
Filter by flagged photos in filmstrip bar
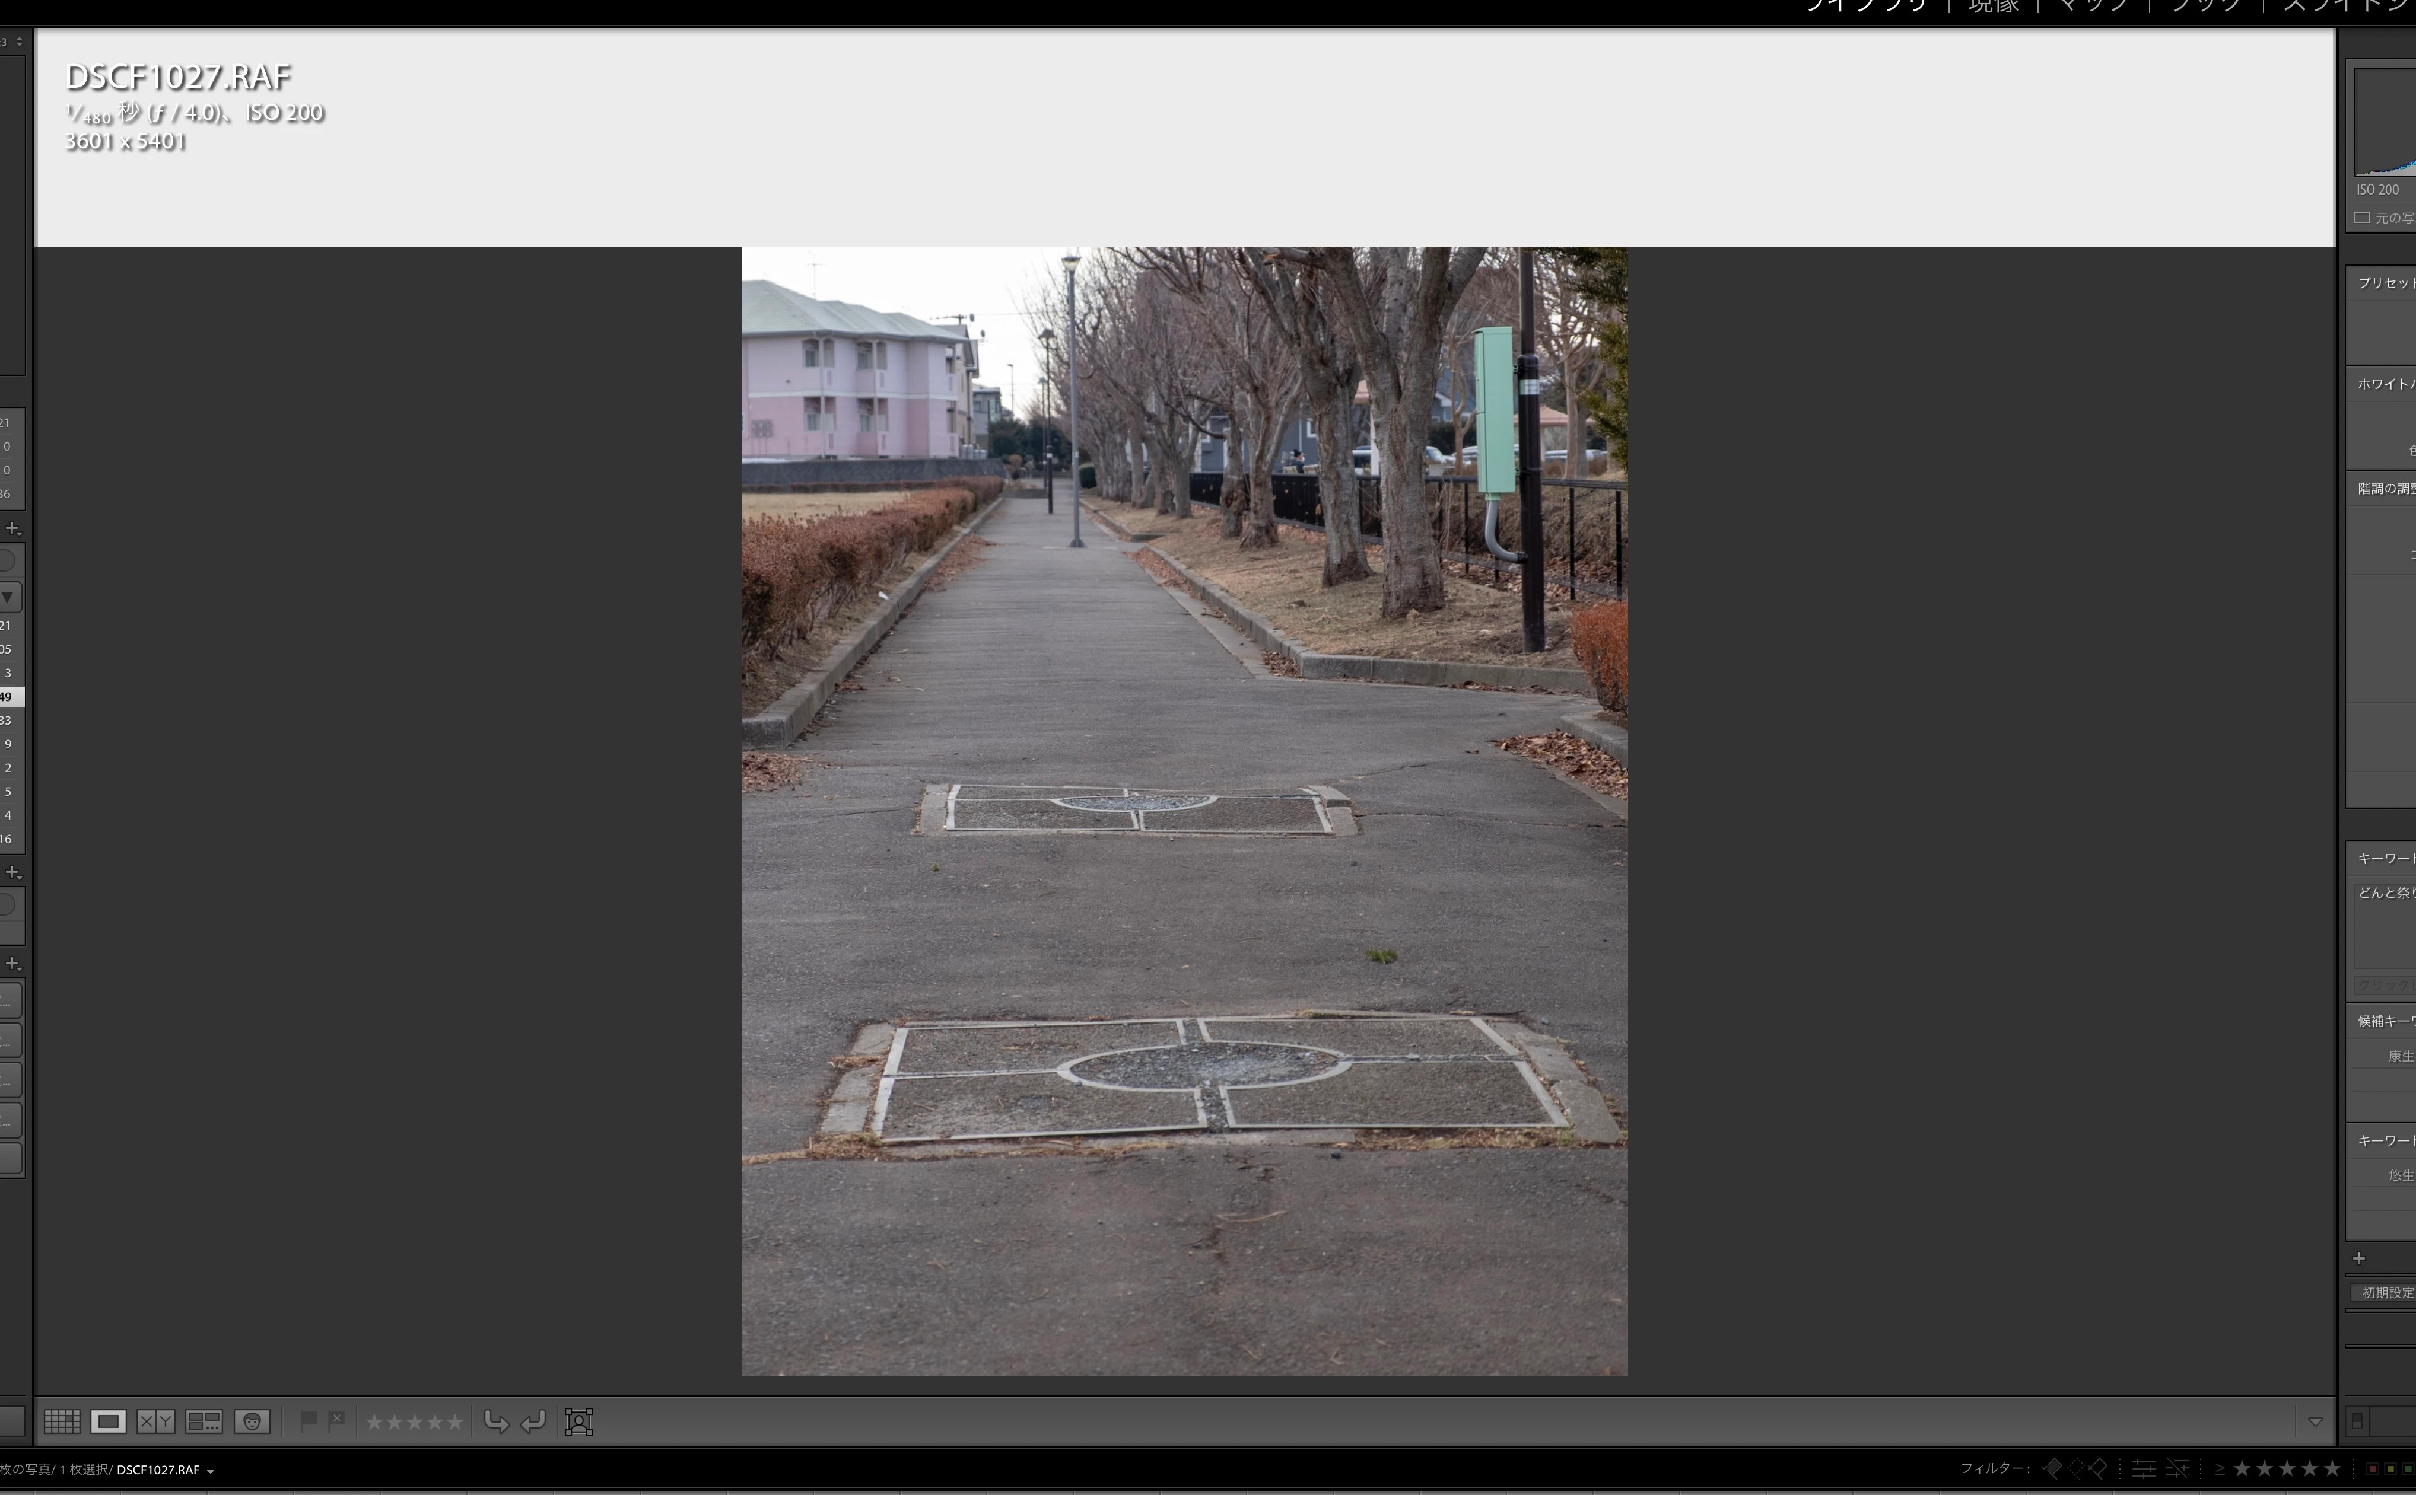2054,1468
